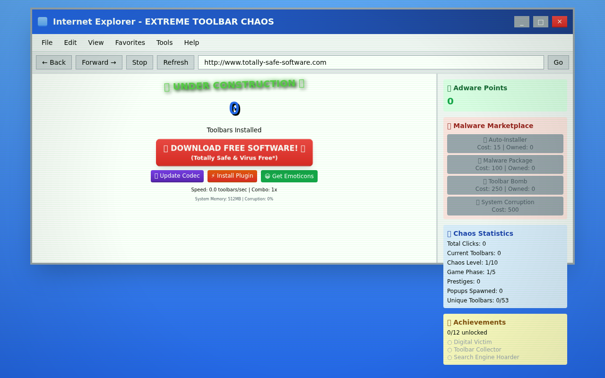Click the Chaos Statistics header icon
Screen dimensions: 605x378
tap(449, 233)
